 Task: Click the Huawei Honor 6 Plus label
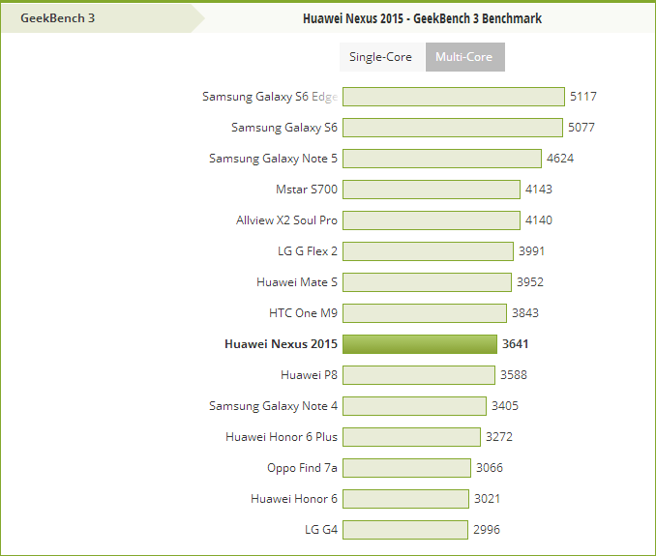point(282,437)
